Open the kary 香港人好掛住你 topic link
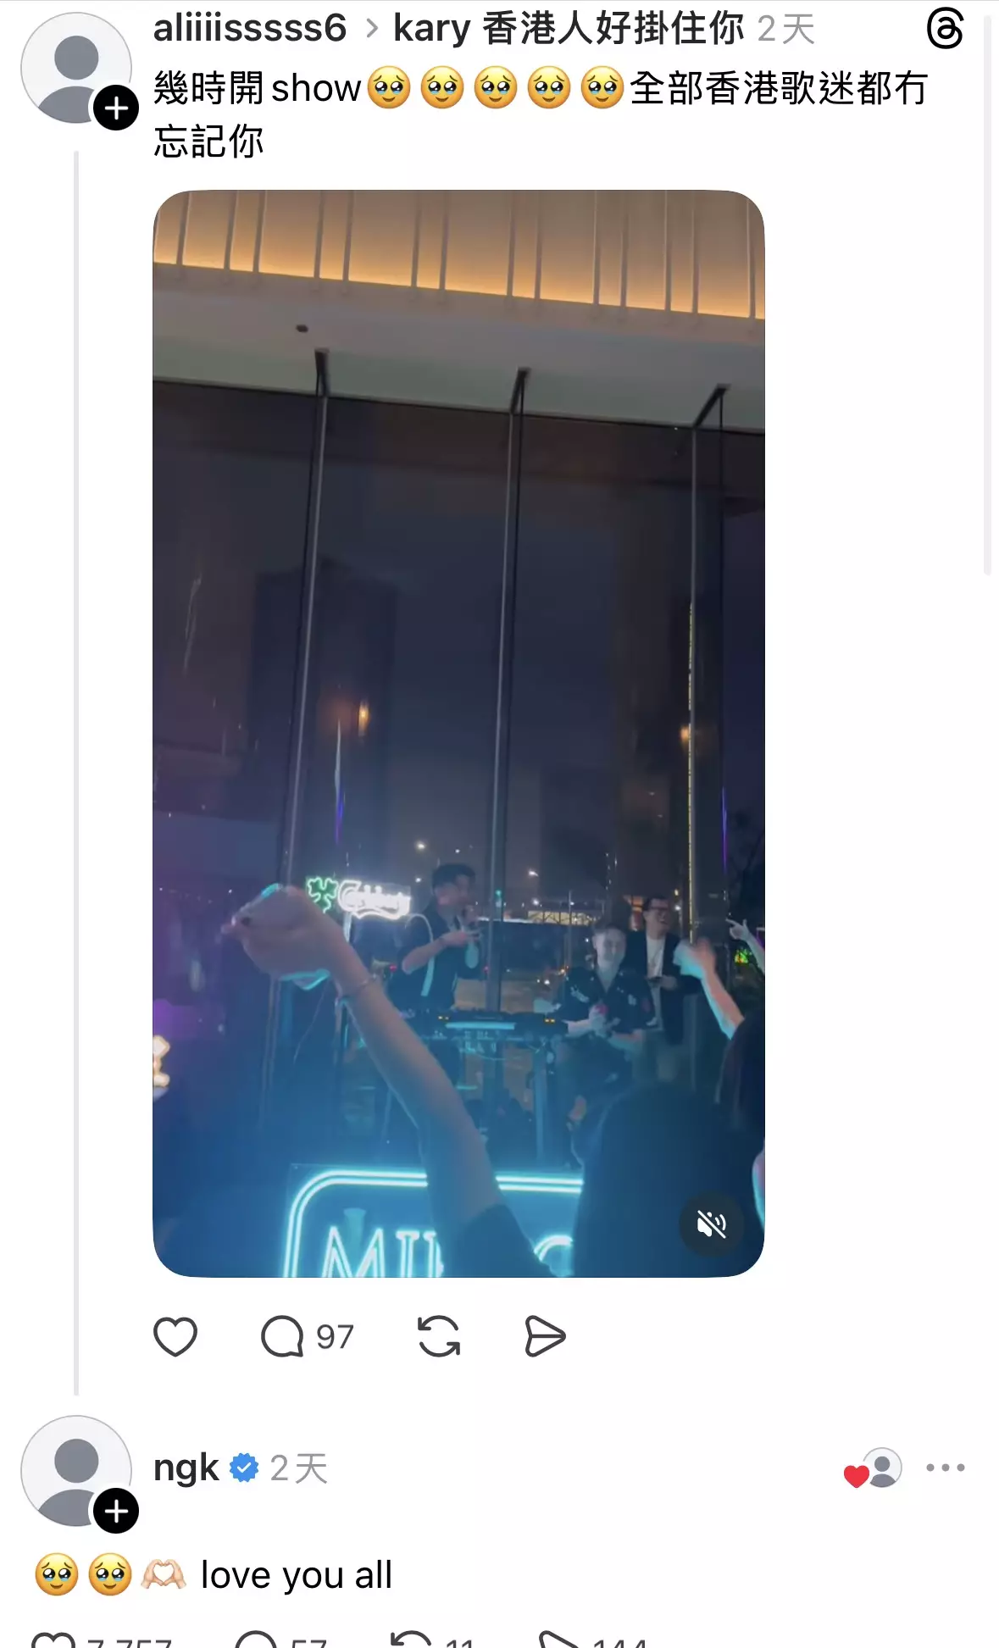This screenshot has height=1648, width=999. point(569,28)
